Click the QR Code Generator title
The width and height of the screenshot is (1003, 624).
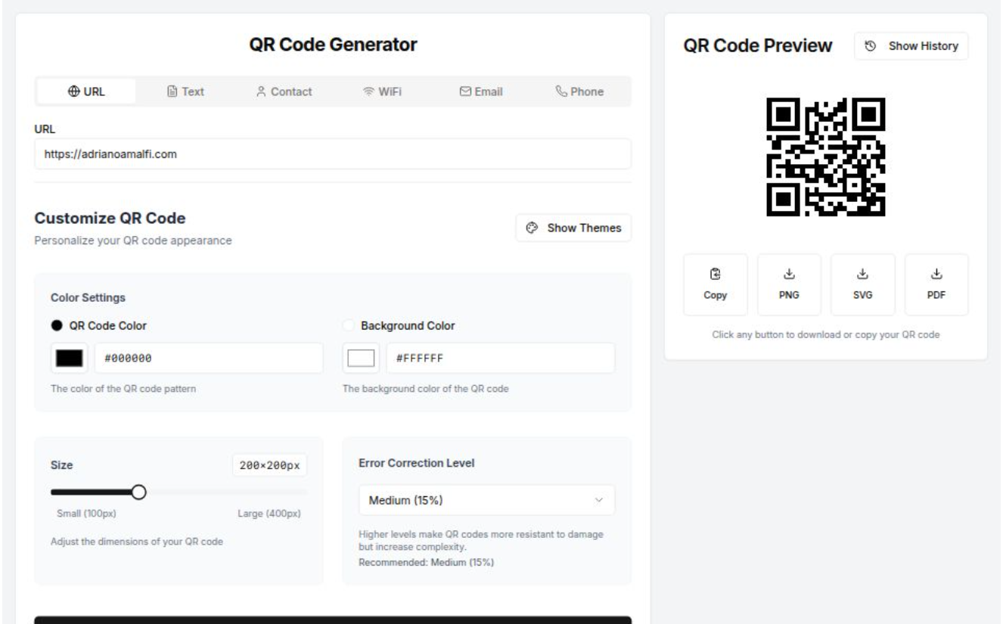(x=333, y=45)
